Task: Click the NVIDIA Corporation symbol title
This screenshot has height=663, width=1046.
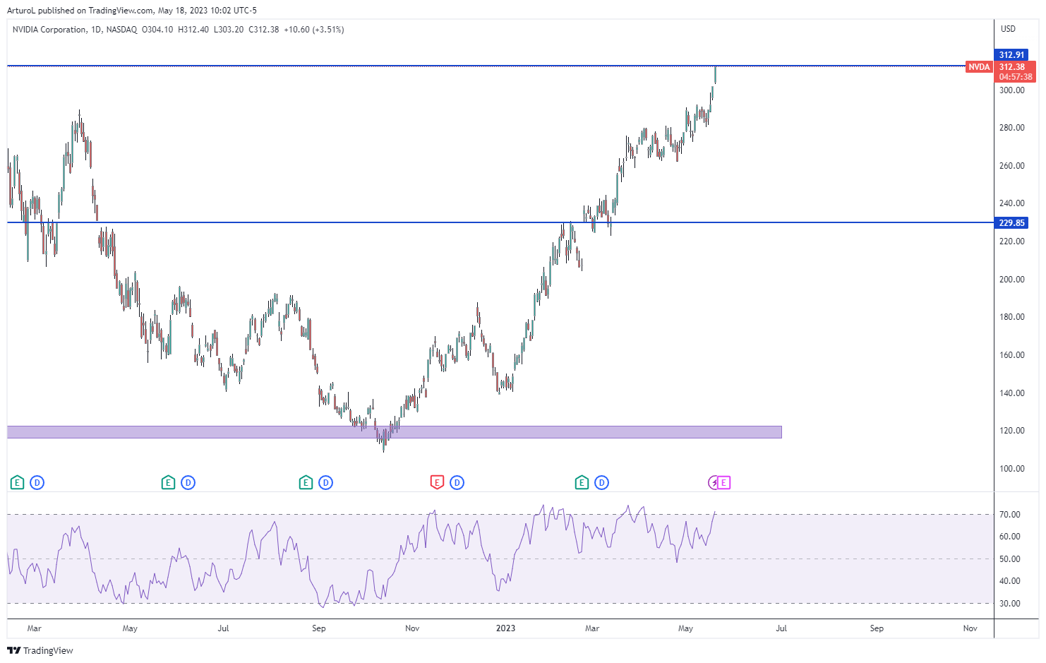Action: coord(49,30)
